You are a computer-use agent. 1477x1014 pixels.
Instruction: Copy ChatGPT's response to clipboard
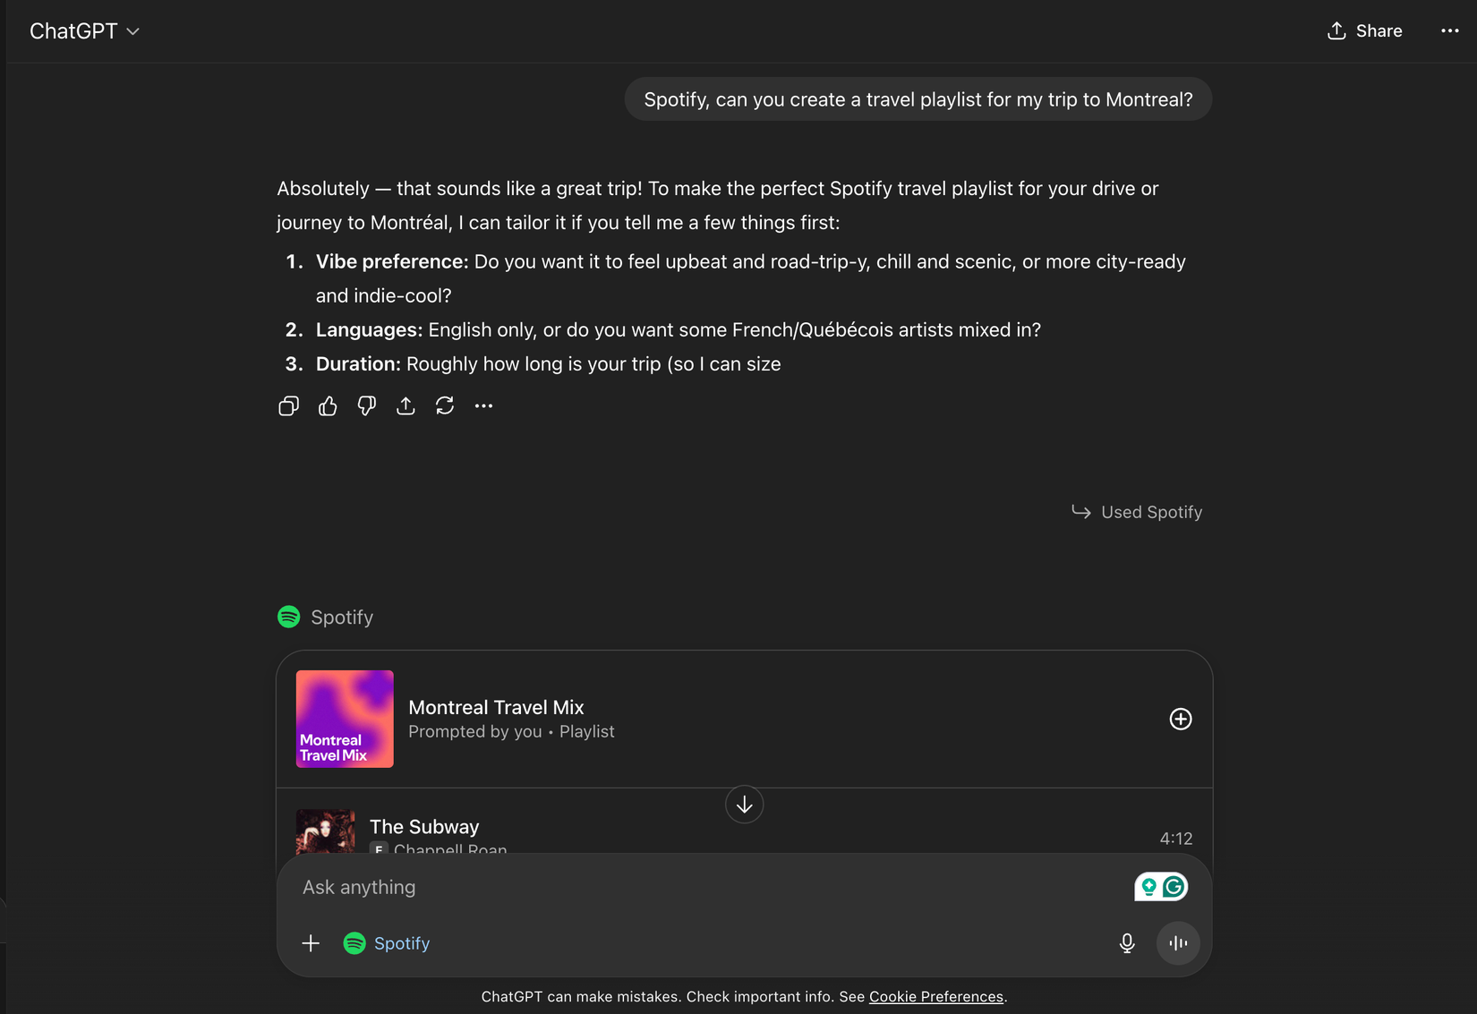click(x=288, y=405)
